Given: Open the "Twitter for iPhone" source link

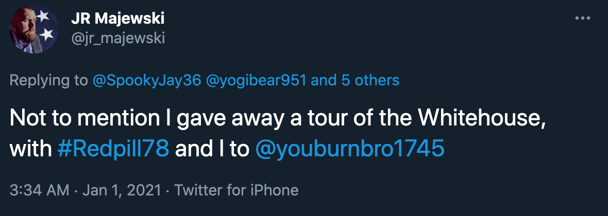Looking at the screenshot, I should [237, 190].
